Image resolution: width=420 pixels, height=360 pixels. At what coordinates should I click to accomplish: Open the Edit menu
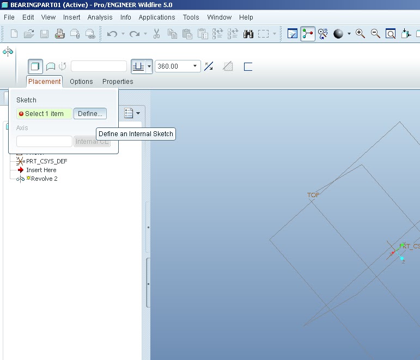[28, 17]
